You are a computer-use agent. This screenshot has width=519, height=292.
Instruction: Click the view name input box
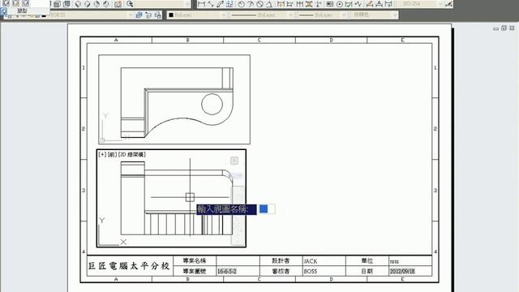pos(267,209)
